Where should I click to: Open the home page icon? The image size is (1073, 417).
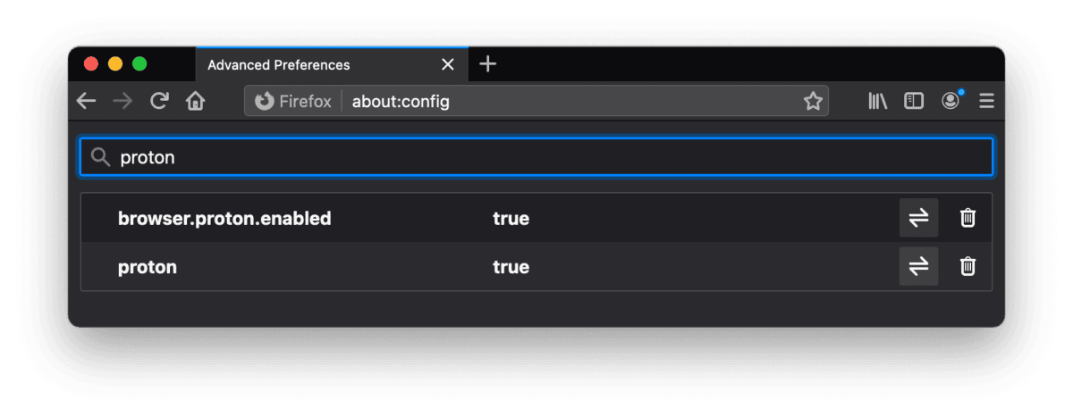195,101
